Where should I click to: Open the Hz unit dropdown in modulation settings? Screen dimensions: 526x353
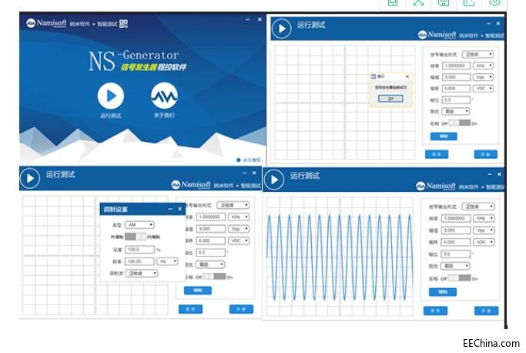pyautogui.click(x=167, y=261)
